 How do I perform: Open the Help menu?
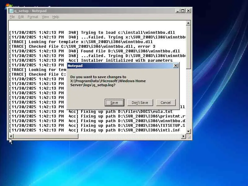56,17
